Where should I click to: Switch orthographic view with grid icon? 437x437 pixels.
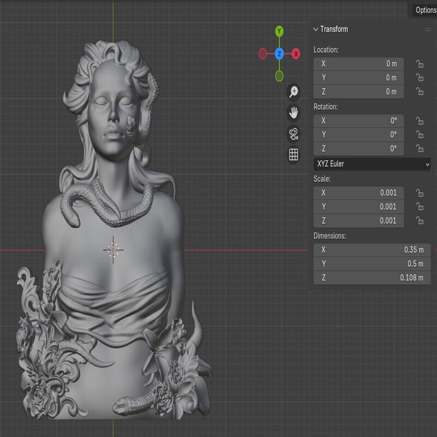[293, 155]
